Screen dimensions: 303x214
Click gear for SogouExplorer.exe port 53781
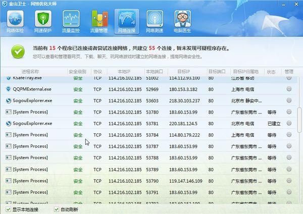[x=289, y=123]
